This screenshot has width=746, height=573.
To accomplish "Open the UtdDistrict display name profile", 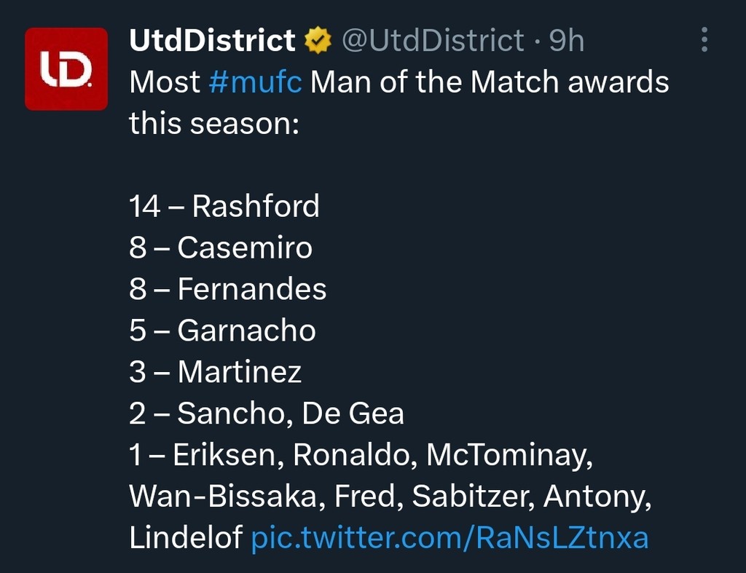I will click(x=212, y=40).
